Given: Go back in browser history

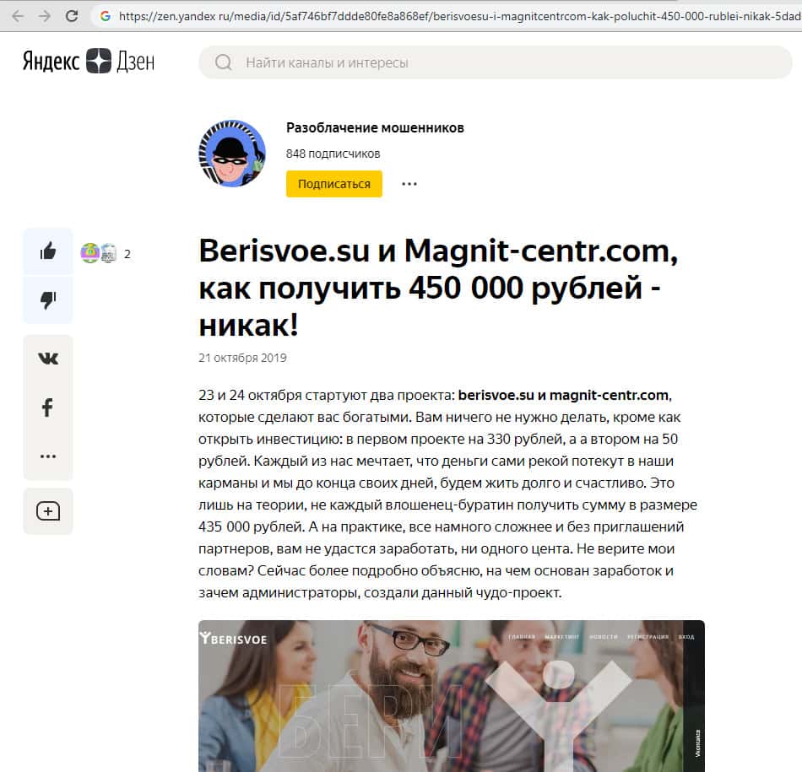Looking at the screenshot, I should pos(18,16).
